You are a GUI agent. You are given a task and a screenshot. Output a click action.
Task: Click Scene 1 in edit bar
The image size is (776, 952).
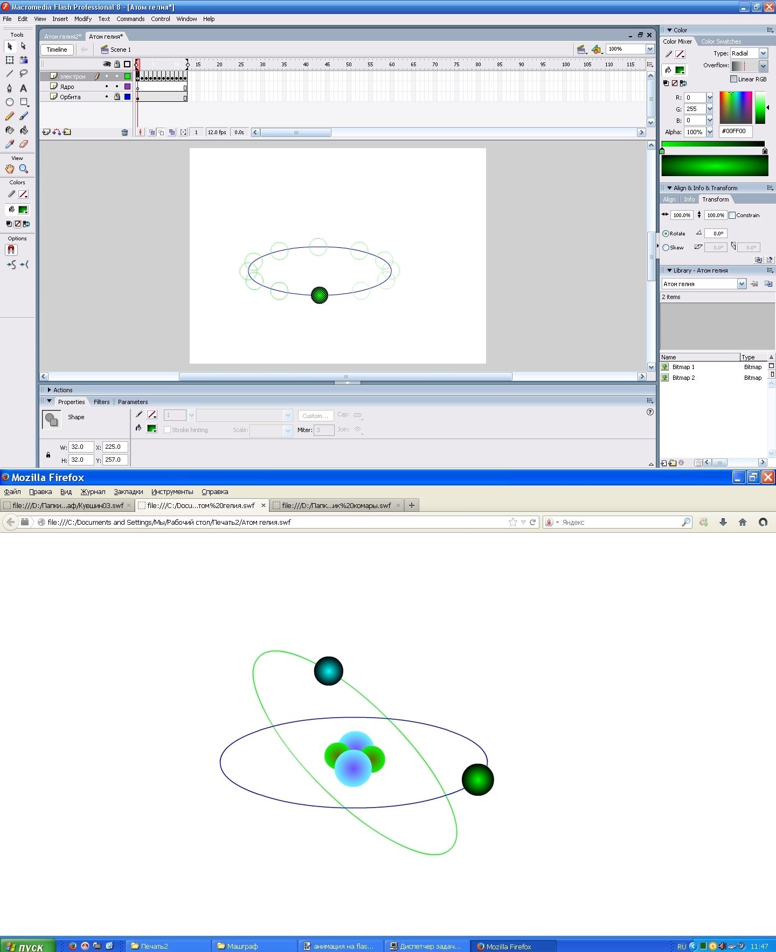[x=116, y=50]
